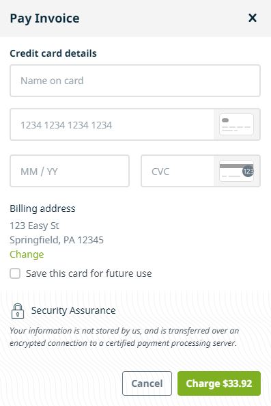Click the 123 Easy St address line

coord(34,226)
